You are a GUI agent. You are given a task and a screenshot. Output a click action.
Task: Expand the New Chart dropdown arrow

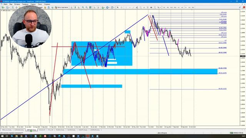click(x=5, y=7)
